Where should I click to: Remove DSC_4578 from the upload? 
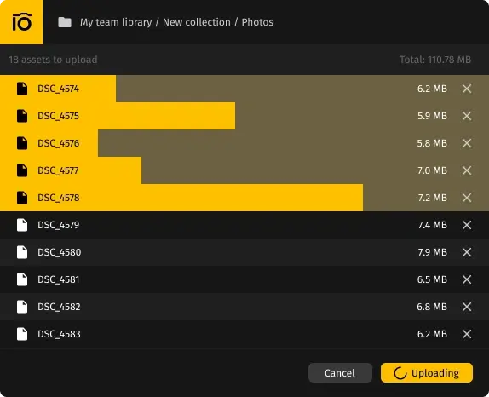pos(467,198)
